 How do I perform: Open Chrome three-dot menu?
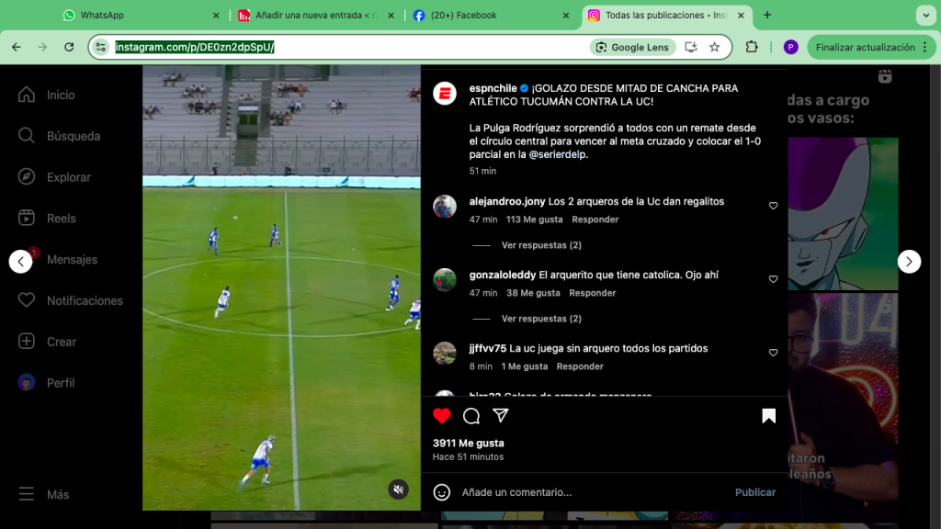[x=924, y=47]
